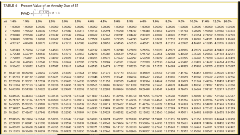Click cell value 5.77463 in row 18
240x135 pixels.
(230, 104)
